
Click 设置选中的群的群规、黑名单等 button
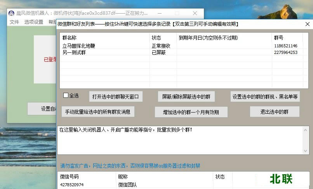[265, 97]
